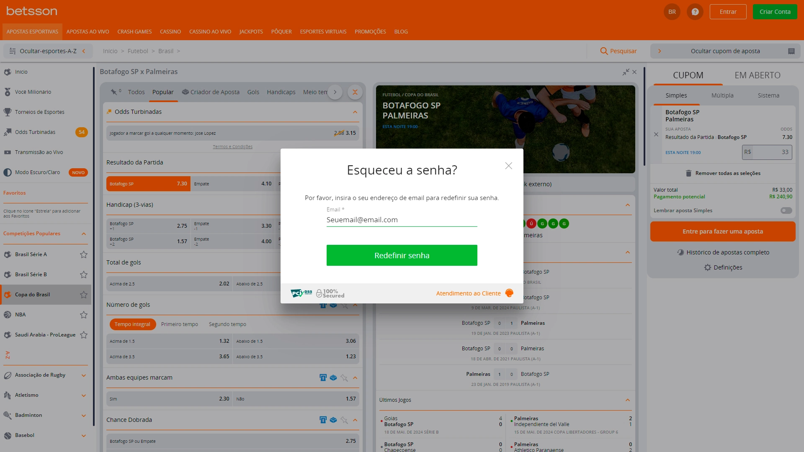The image size is (804, 452).
Task: Open CASSINO AO VIVO menu item
Action: click(x=210, y=32)
